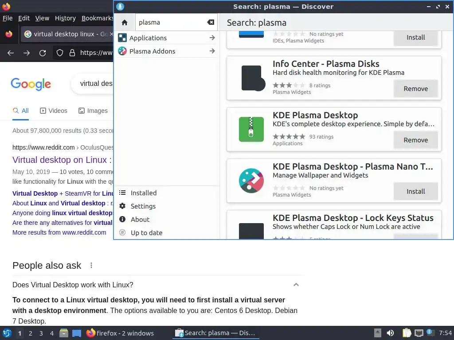This screenshot has height=340, width=454.
Task: Click the padlock site info icon
Action: (x=72, y=53)
